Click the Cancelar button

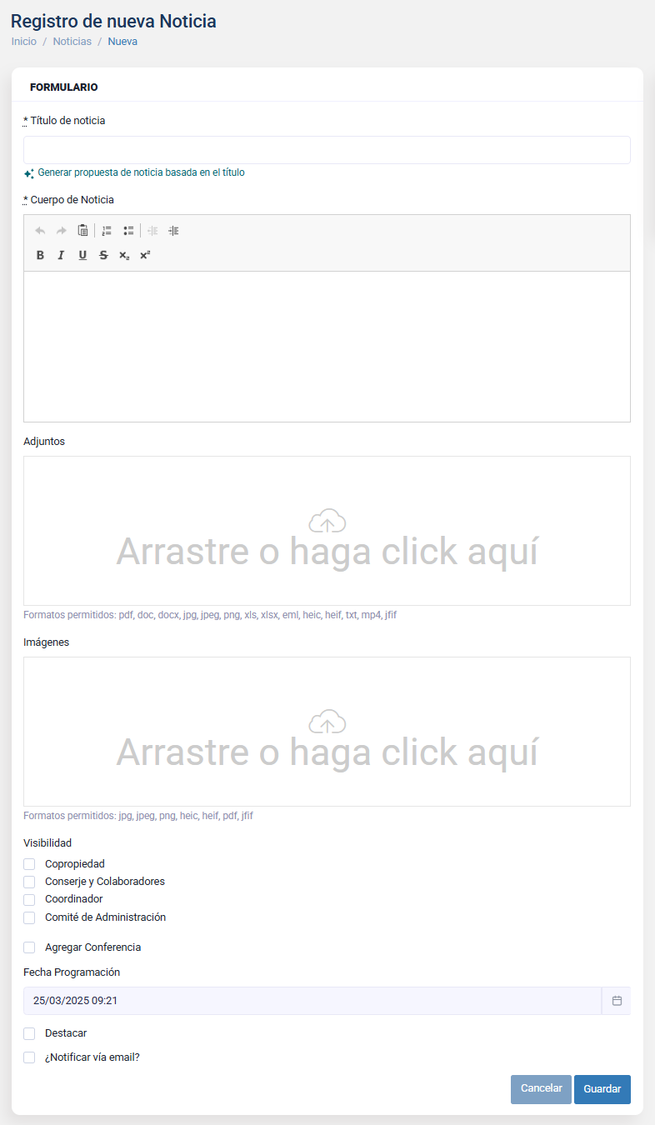[x=541, y=1089]
